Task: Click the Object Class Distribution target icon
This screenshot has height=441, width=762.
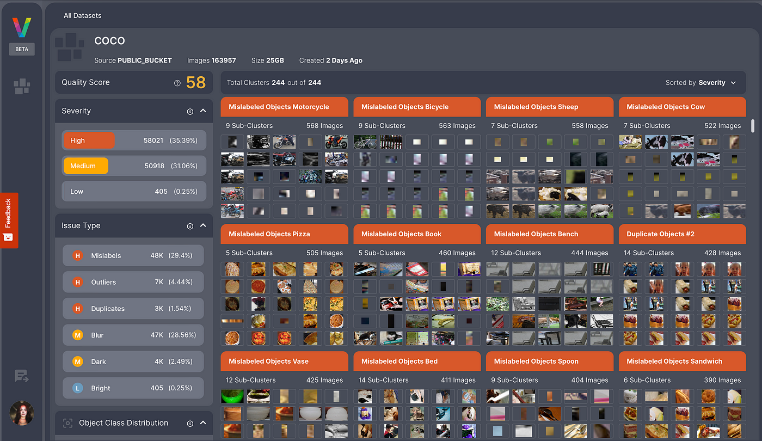Action: (x=67, y=423)
